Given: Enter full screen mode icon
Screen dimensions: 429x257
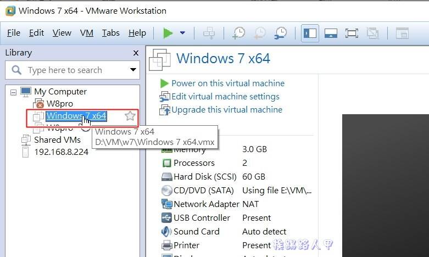Looking at the screenshot, I should click(x=352, y=33).
